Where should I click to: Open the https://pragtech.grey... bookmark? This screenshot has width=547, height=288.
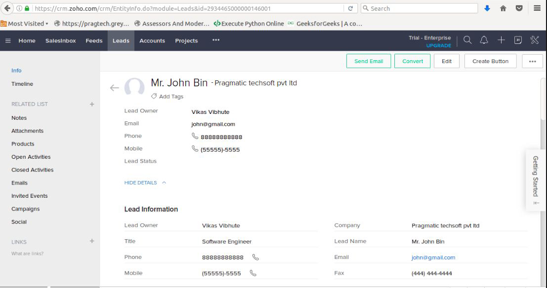92,24
